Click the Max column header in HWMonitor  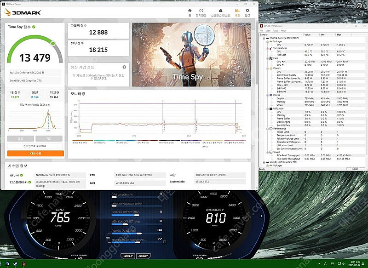344,34
